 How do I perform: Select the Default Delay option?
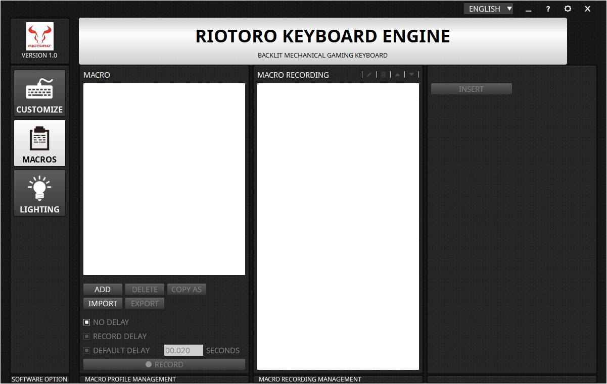pos(87,350)
